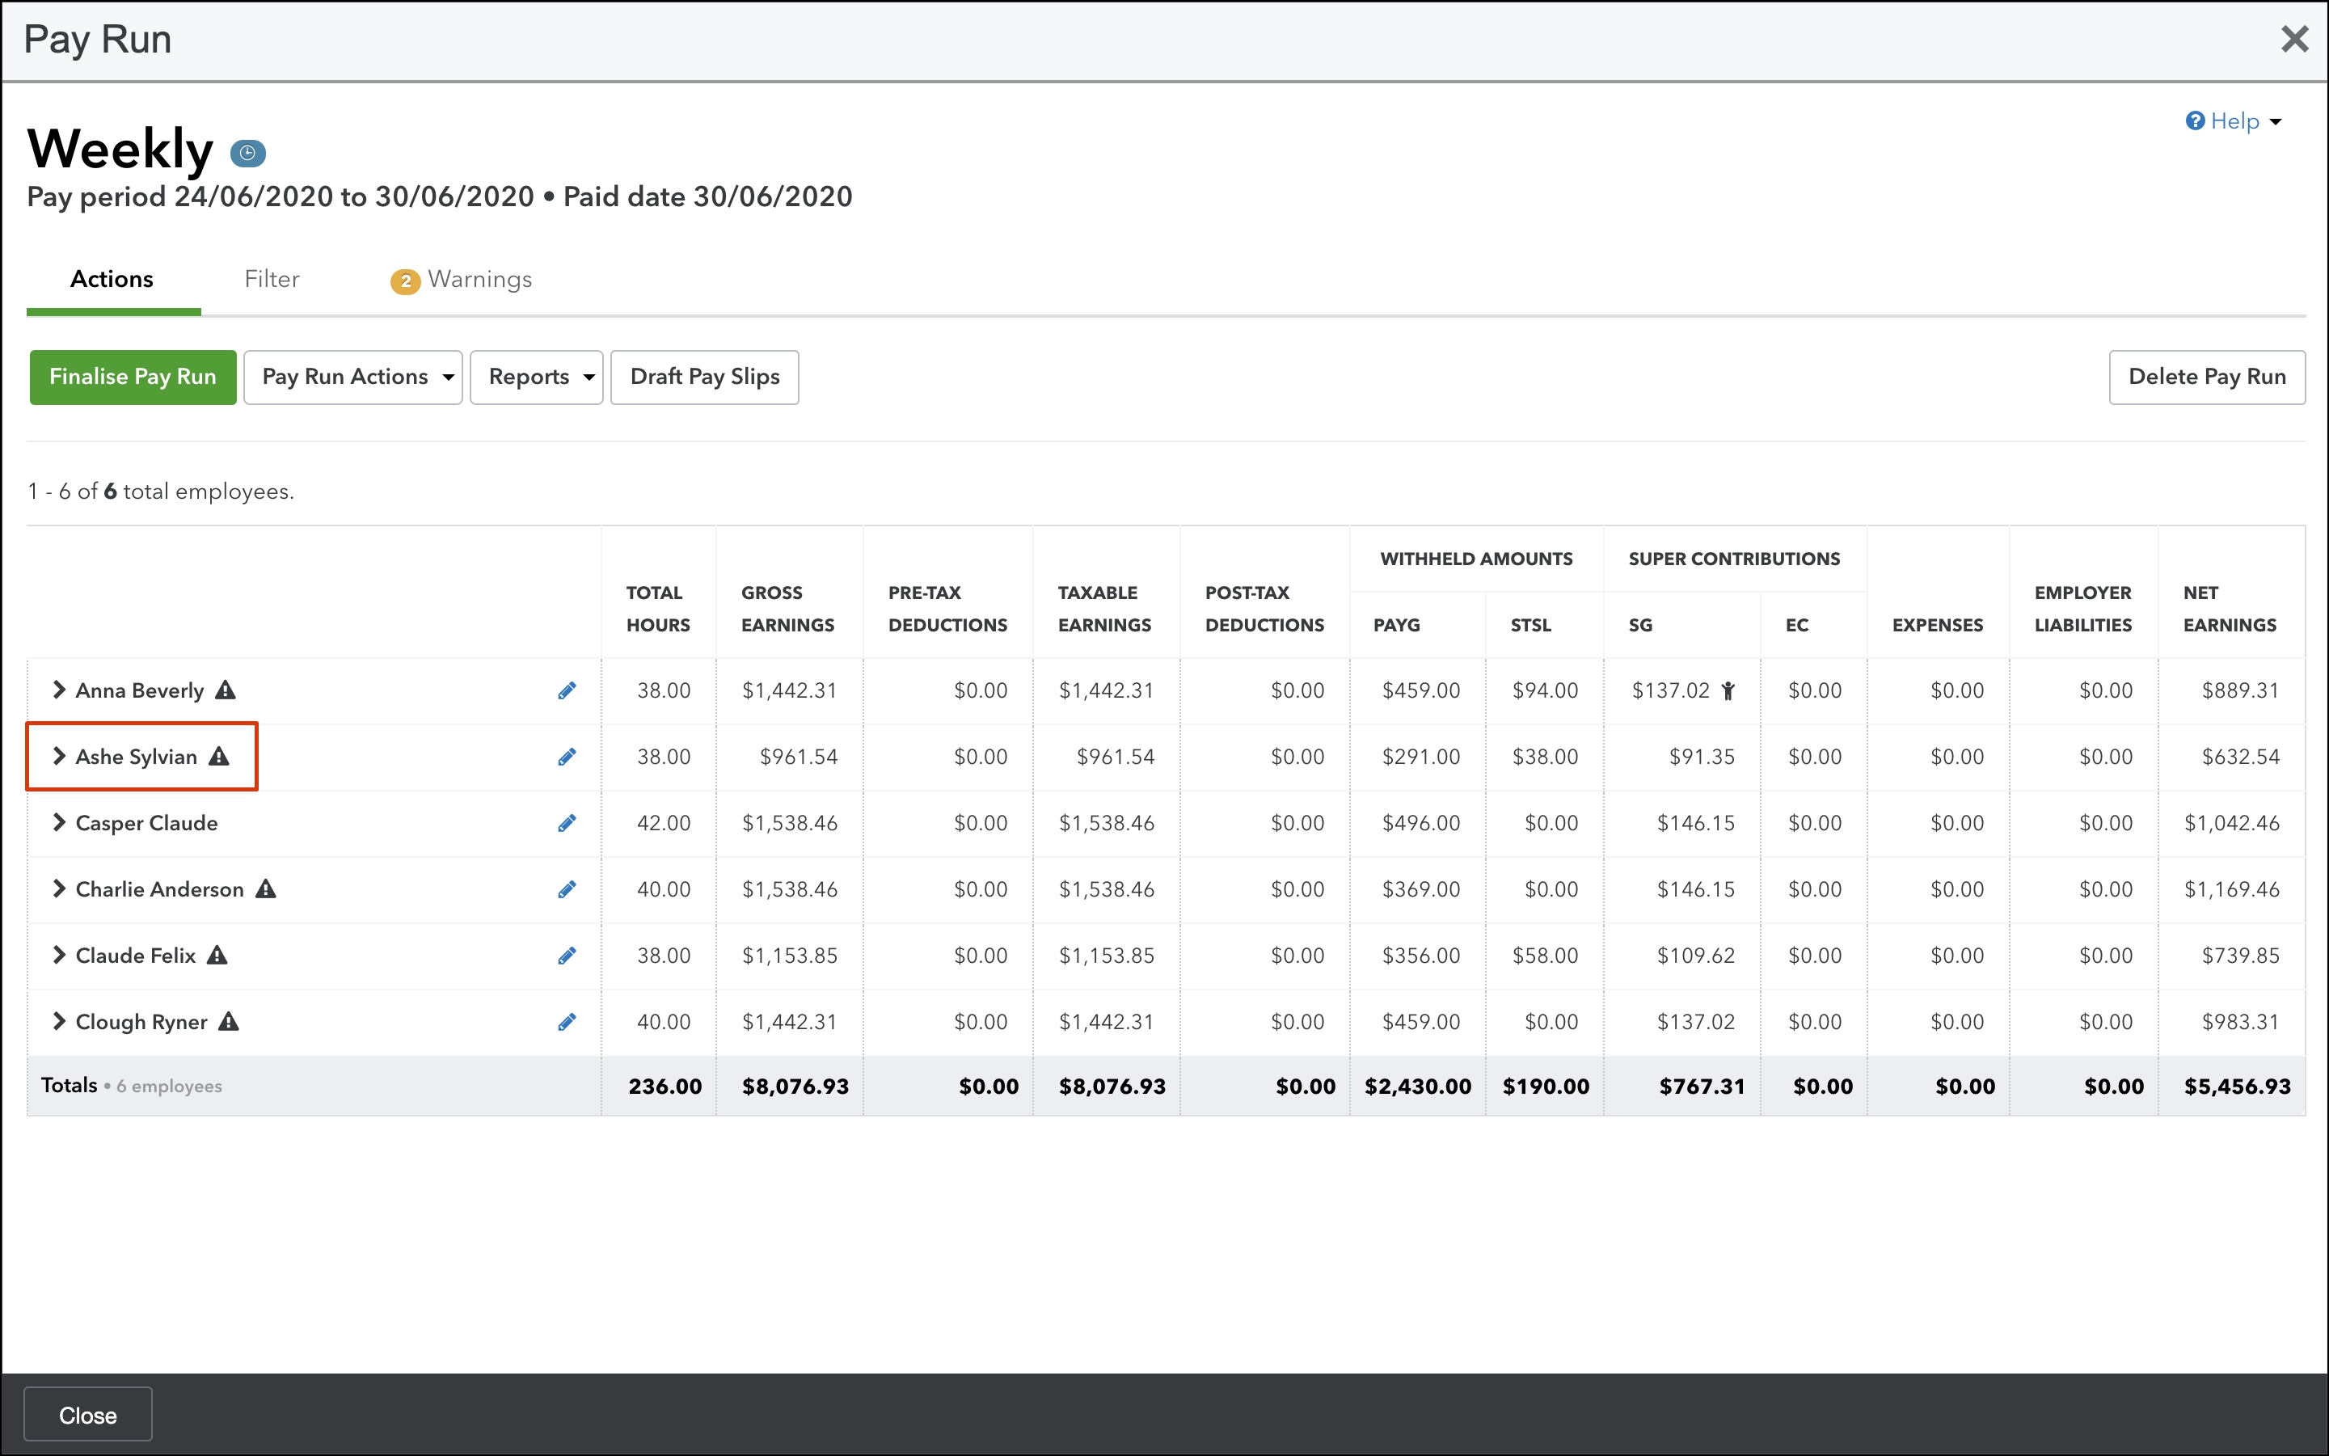Image resolution: width=2329 pixels, height=1456 pixels.
Task: Click warning triangle next to Charlie Anderson
Action: tap(266, 888)
